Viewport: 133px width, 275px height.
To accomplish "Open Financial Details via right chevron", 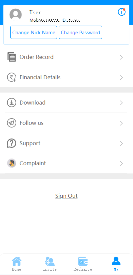I will click(121, 78).
